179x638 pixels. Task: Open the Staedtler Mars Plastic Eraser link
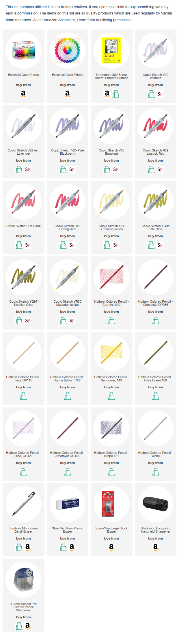[x=67, y=530]
